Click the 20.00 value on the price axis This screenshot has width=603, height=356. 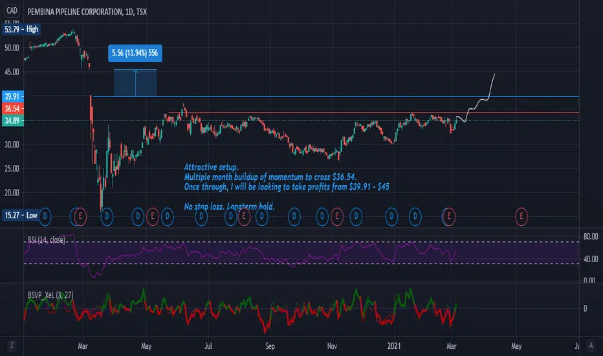[12, 193]
